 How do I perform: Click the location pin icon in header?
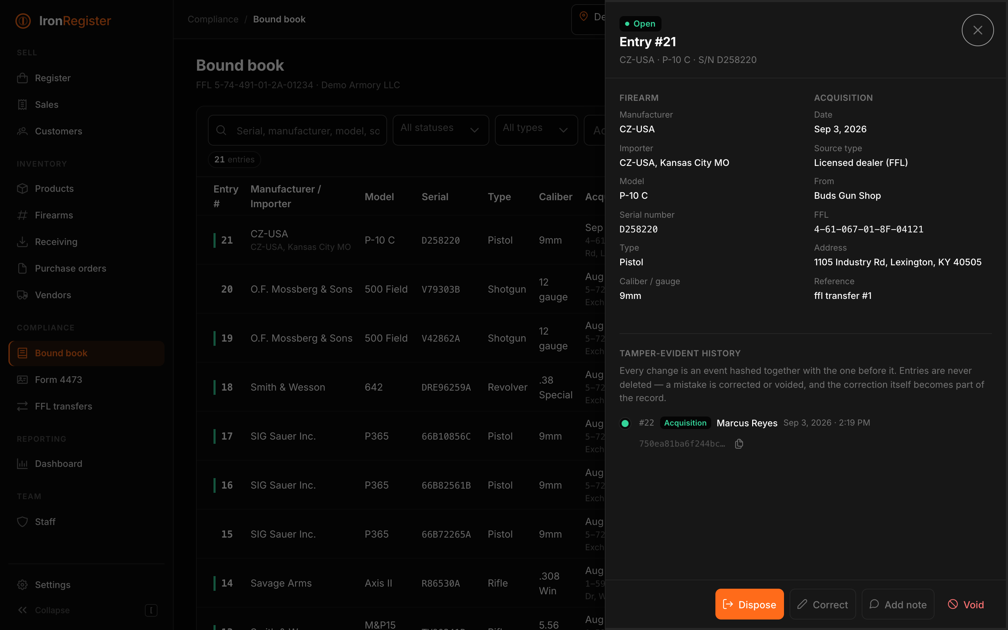584,17
